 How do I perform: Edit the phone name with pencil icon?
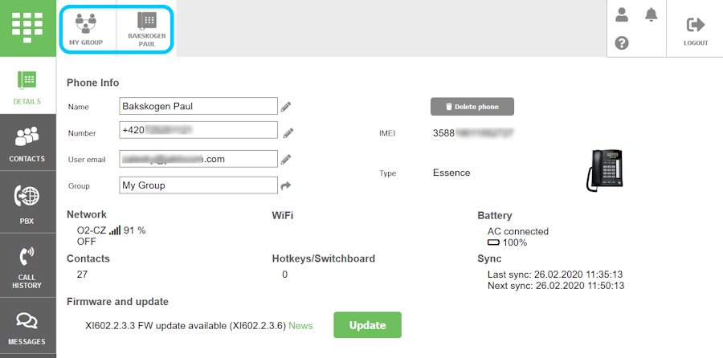click(x=286, y=106)
